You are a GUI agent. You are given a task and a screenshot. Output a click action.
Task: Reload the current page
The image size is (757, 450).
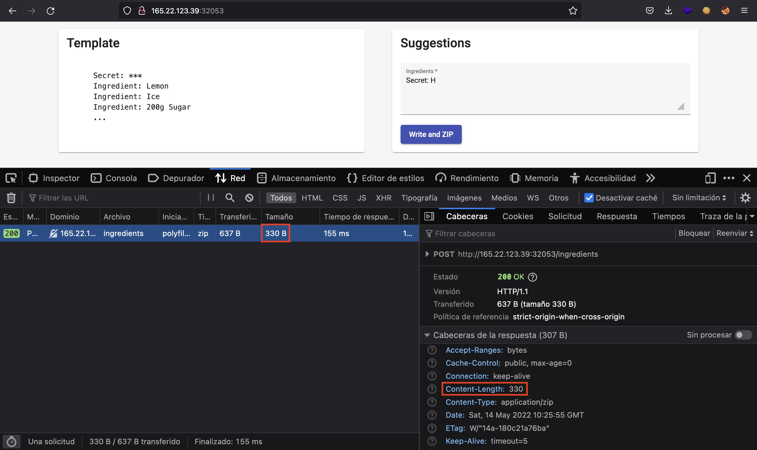[x=50, y=11]
